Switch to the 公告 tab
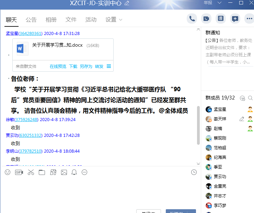This screenshot has width=254, height=213. pyautogui.click(x=31, y=20)
